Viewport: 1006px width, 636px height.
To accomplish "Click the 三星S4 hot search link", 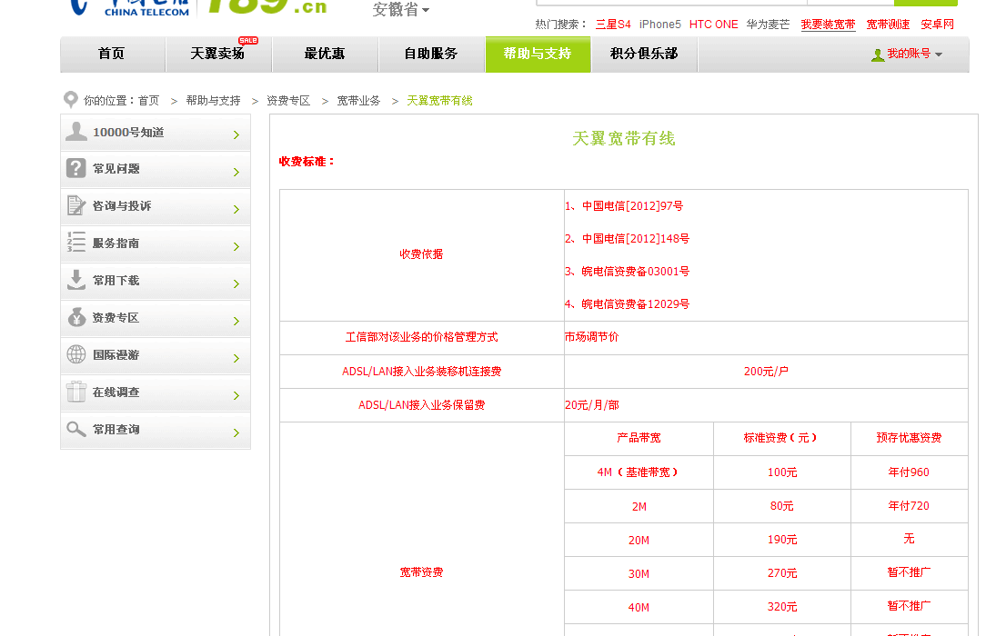I will pos(613,25).
